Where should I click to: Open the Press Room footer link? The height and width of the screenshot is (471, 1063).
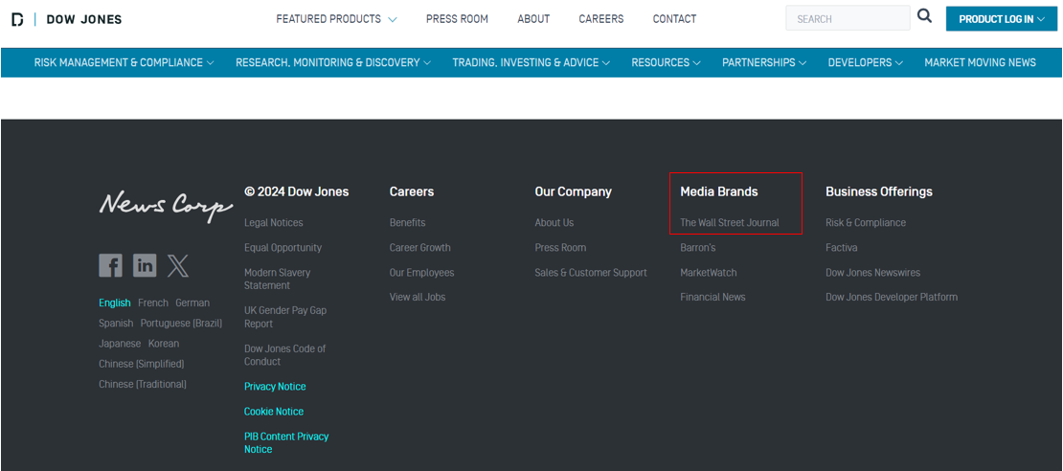point(560,247)
